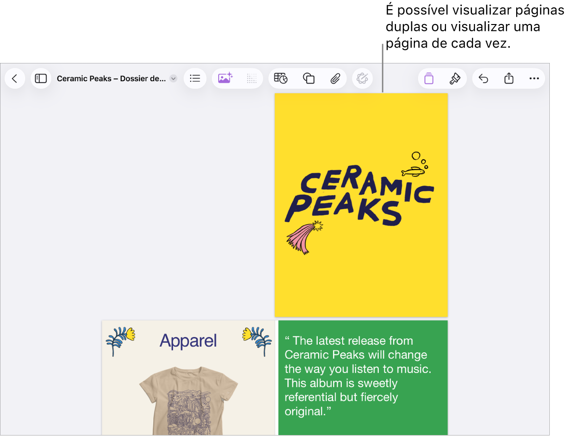Click the dotted grid icon
This screenshot has height=436, width=570.
[x=251, y=78]
